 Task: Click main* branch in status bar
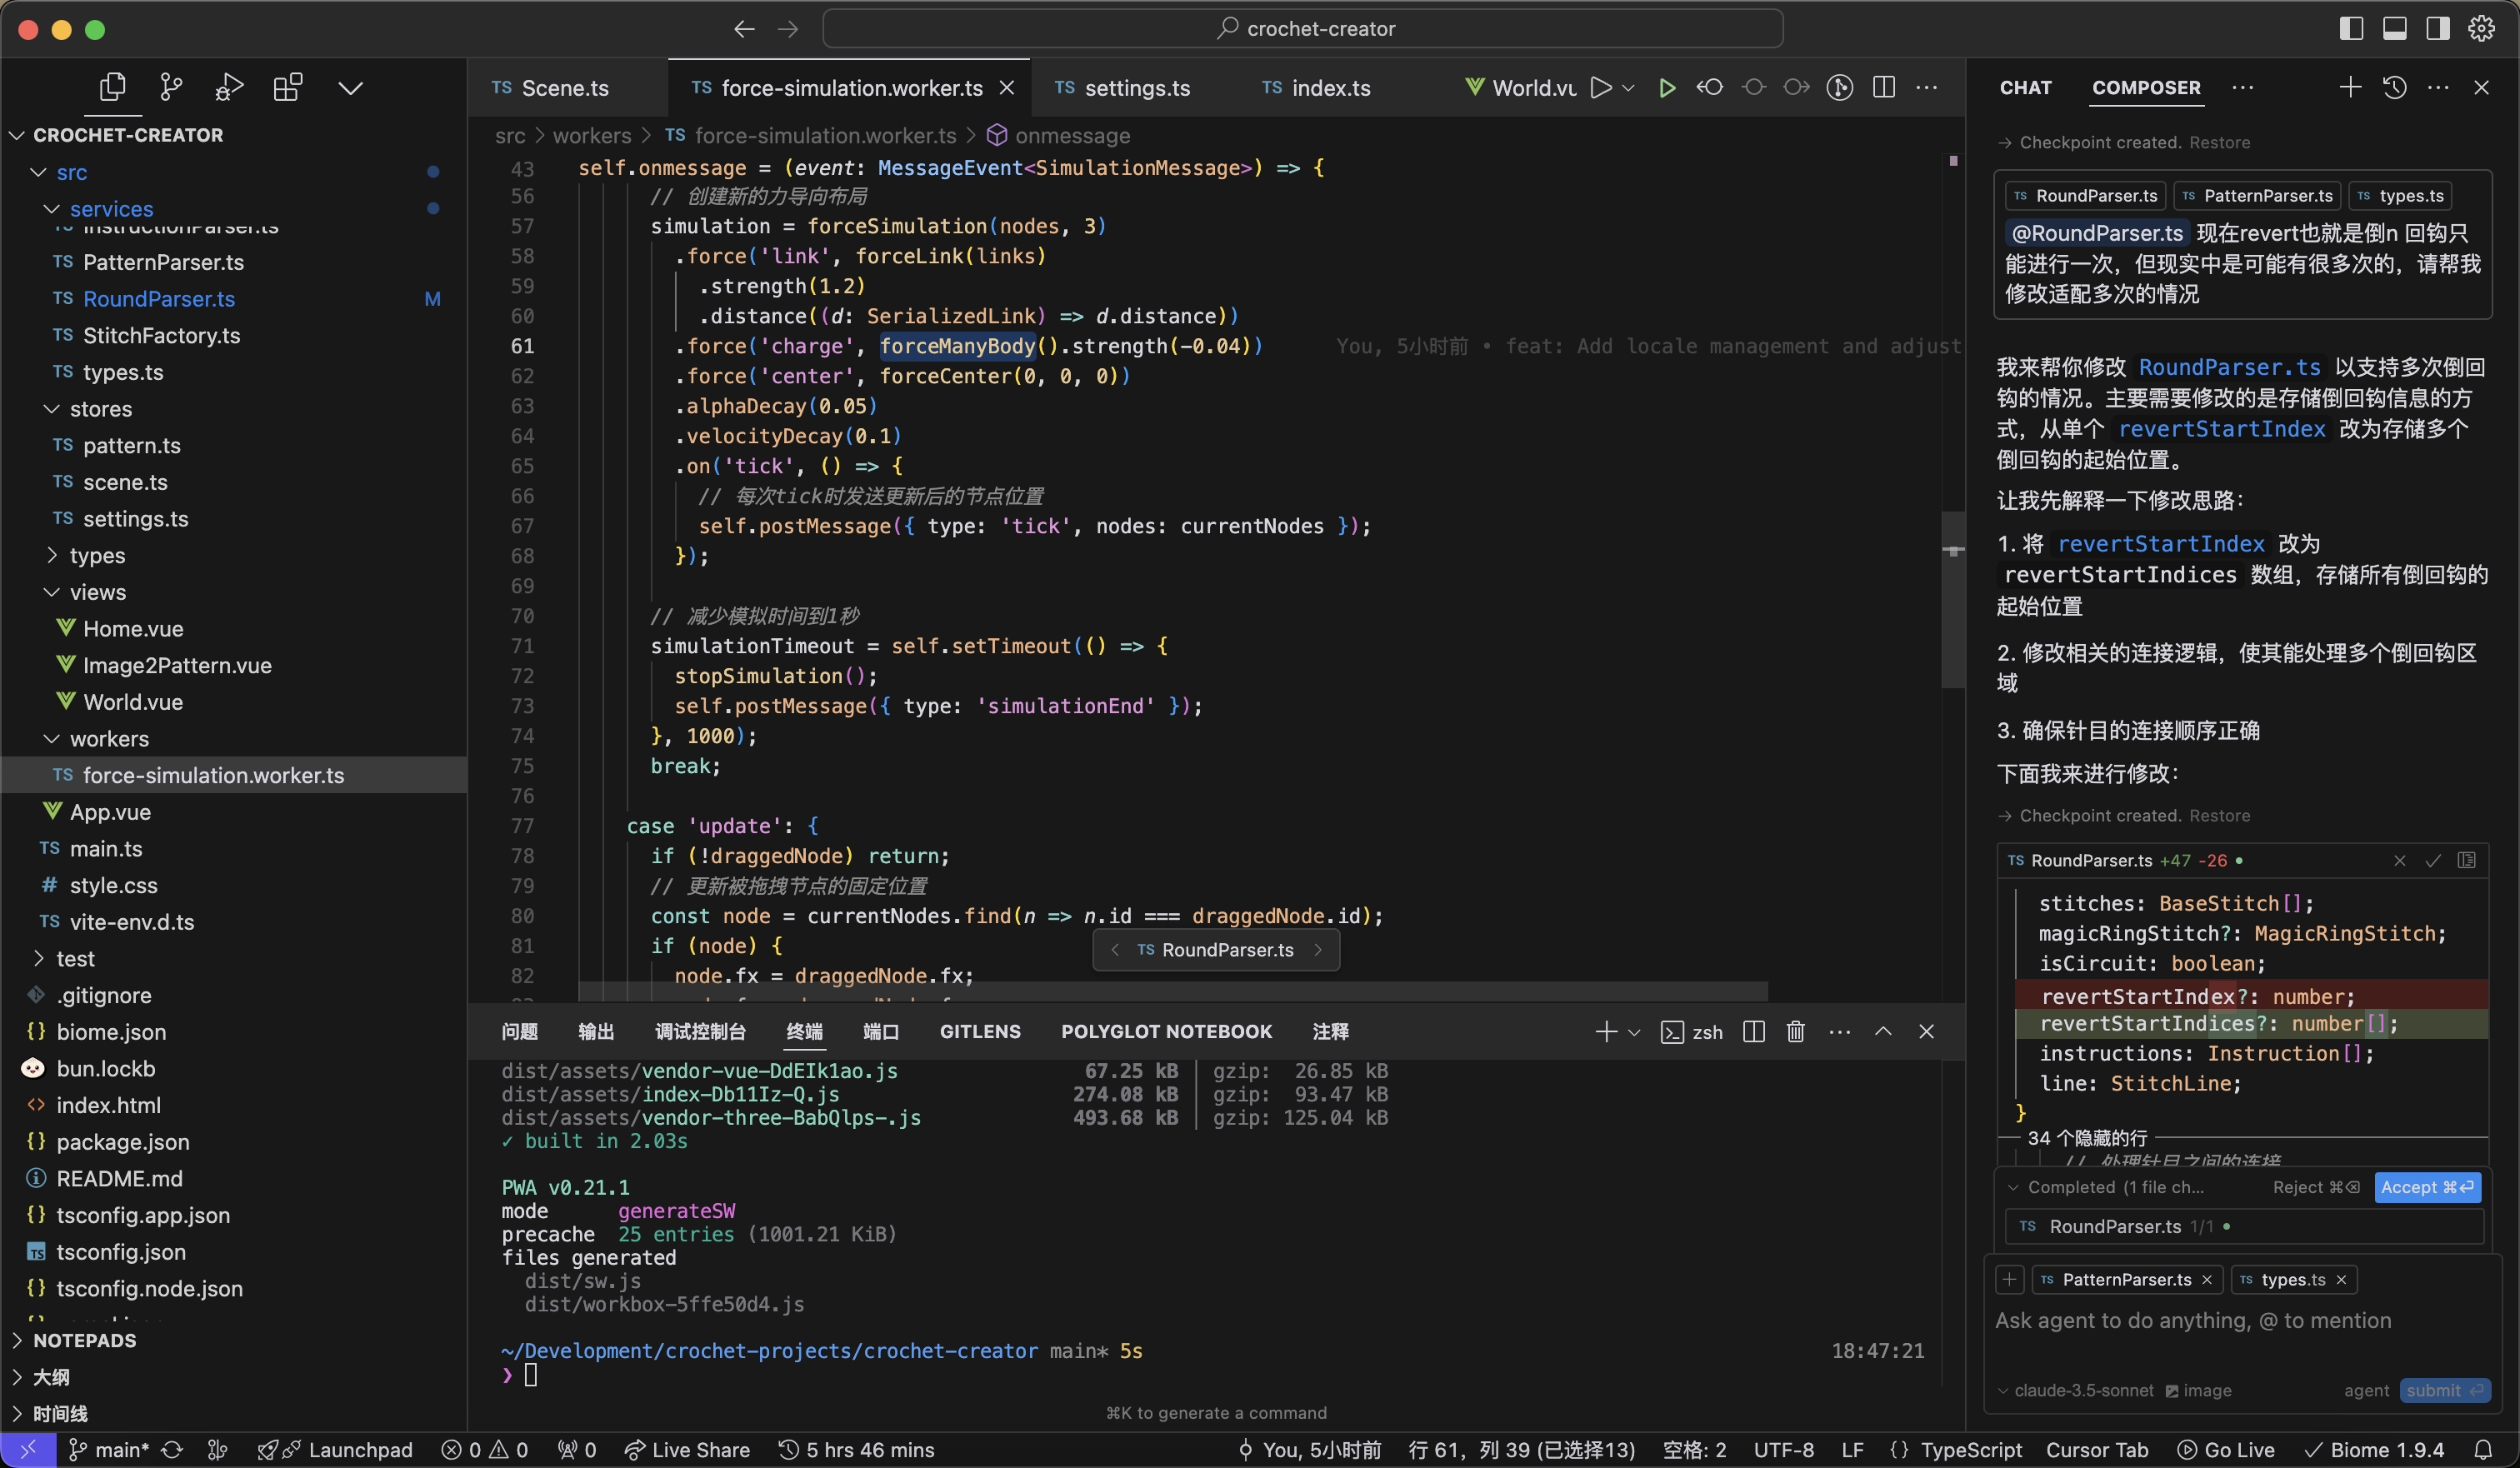(x=108, y=1449)
